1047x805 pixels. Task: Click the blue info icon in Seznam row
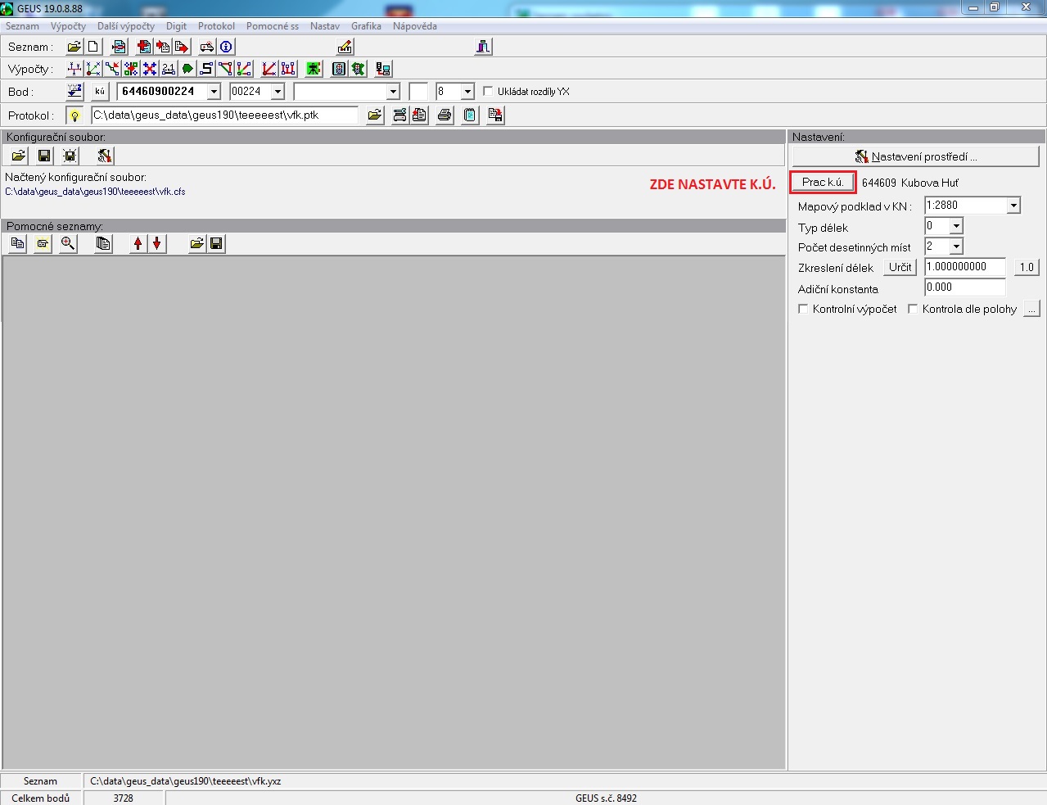point(227,47)
